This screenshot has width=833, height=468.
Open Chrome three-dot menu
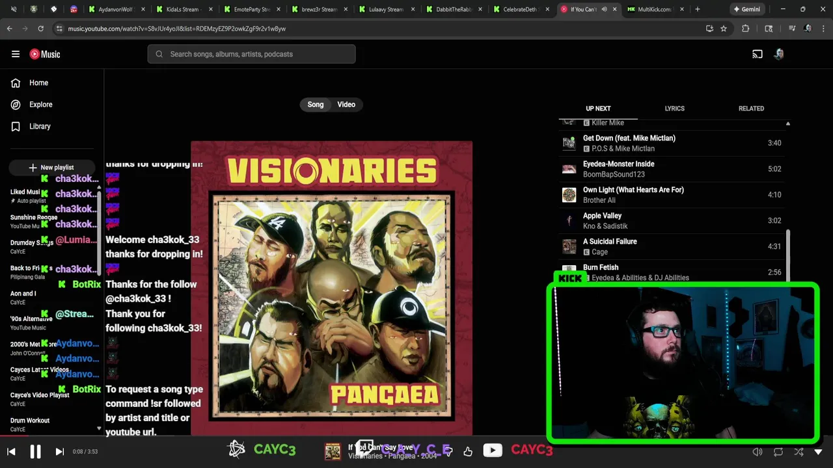823,29
